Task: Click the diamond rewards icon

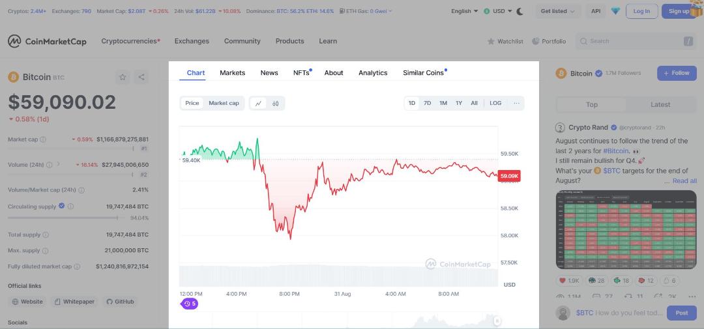Action: (x=615, y=11)
